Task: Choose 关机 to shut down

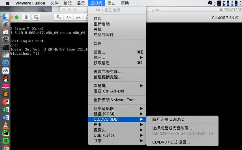Action: 117,29
